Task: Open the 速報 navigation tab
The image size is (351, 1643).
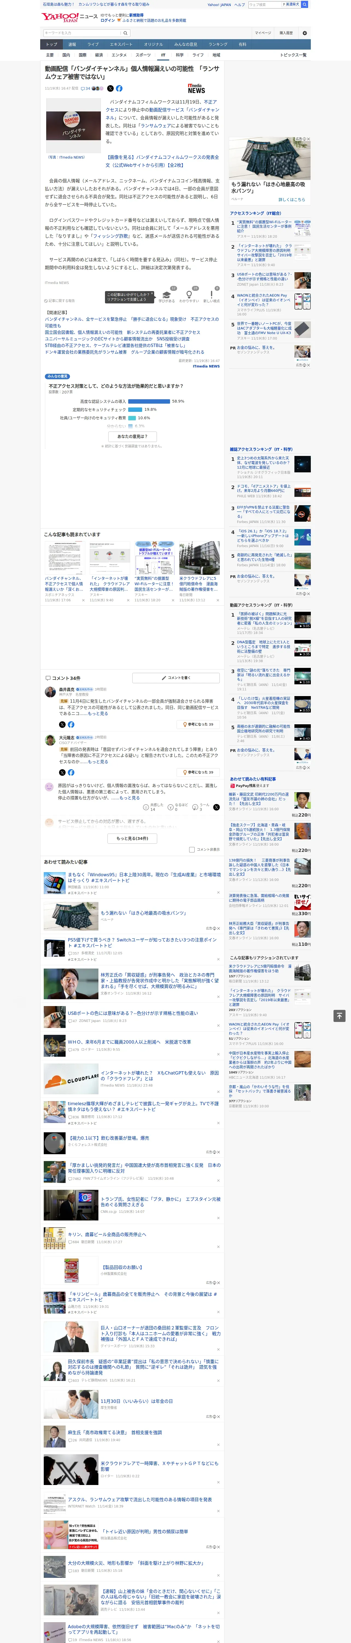Action: [72, 45]
